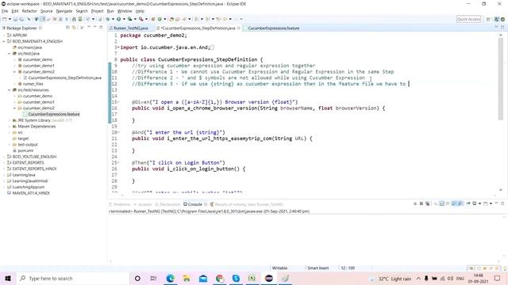Switch to the CucumberExpressions.feature tab
This screenshot has width=508, height=285.
[x=273, y=28]
